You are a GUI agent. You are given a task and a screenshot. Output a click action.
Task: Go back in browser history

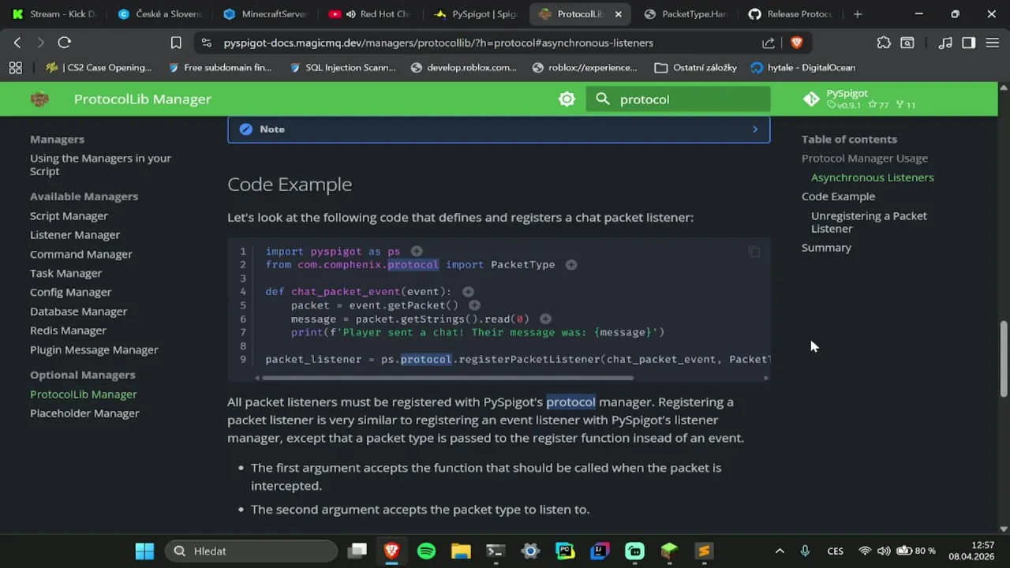17,43
